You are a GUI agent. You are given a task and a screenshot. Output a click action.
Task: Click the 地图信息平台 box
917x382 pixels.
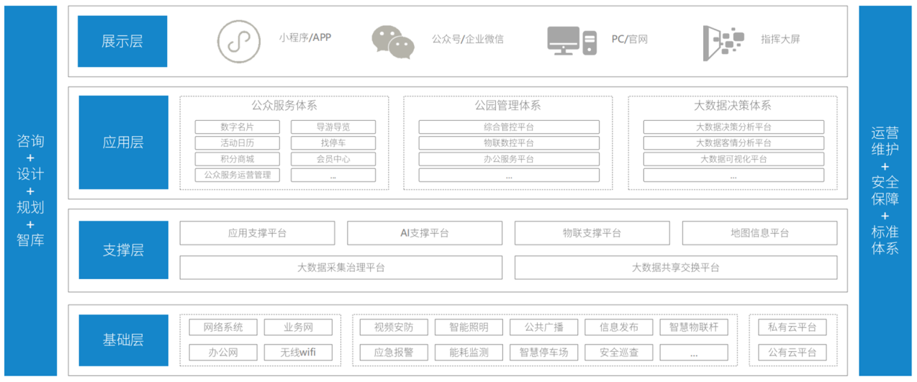pyautogui.click(x=759, y=233)
